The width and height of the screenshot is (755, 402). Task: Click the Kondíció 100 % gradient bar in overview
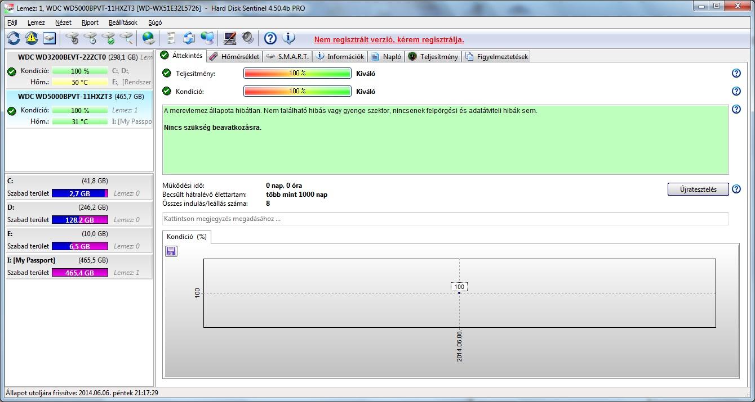(297, 91)
